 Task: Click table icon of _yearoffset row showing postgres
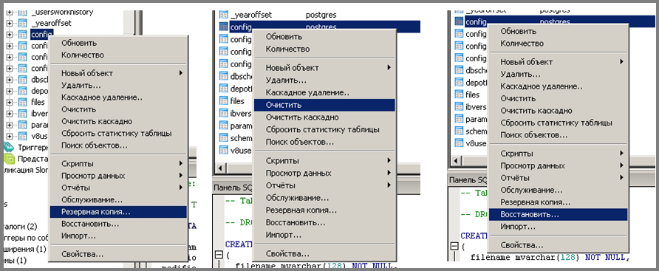pos(224,15)
